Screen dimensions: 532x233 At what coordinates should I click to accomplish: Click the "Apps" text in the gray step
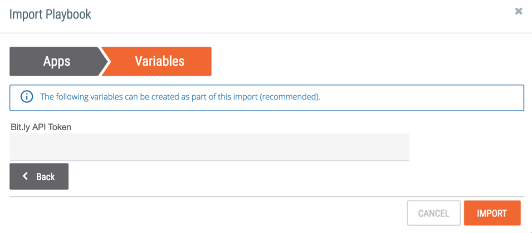(x=57, y=61)
